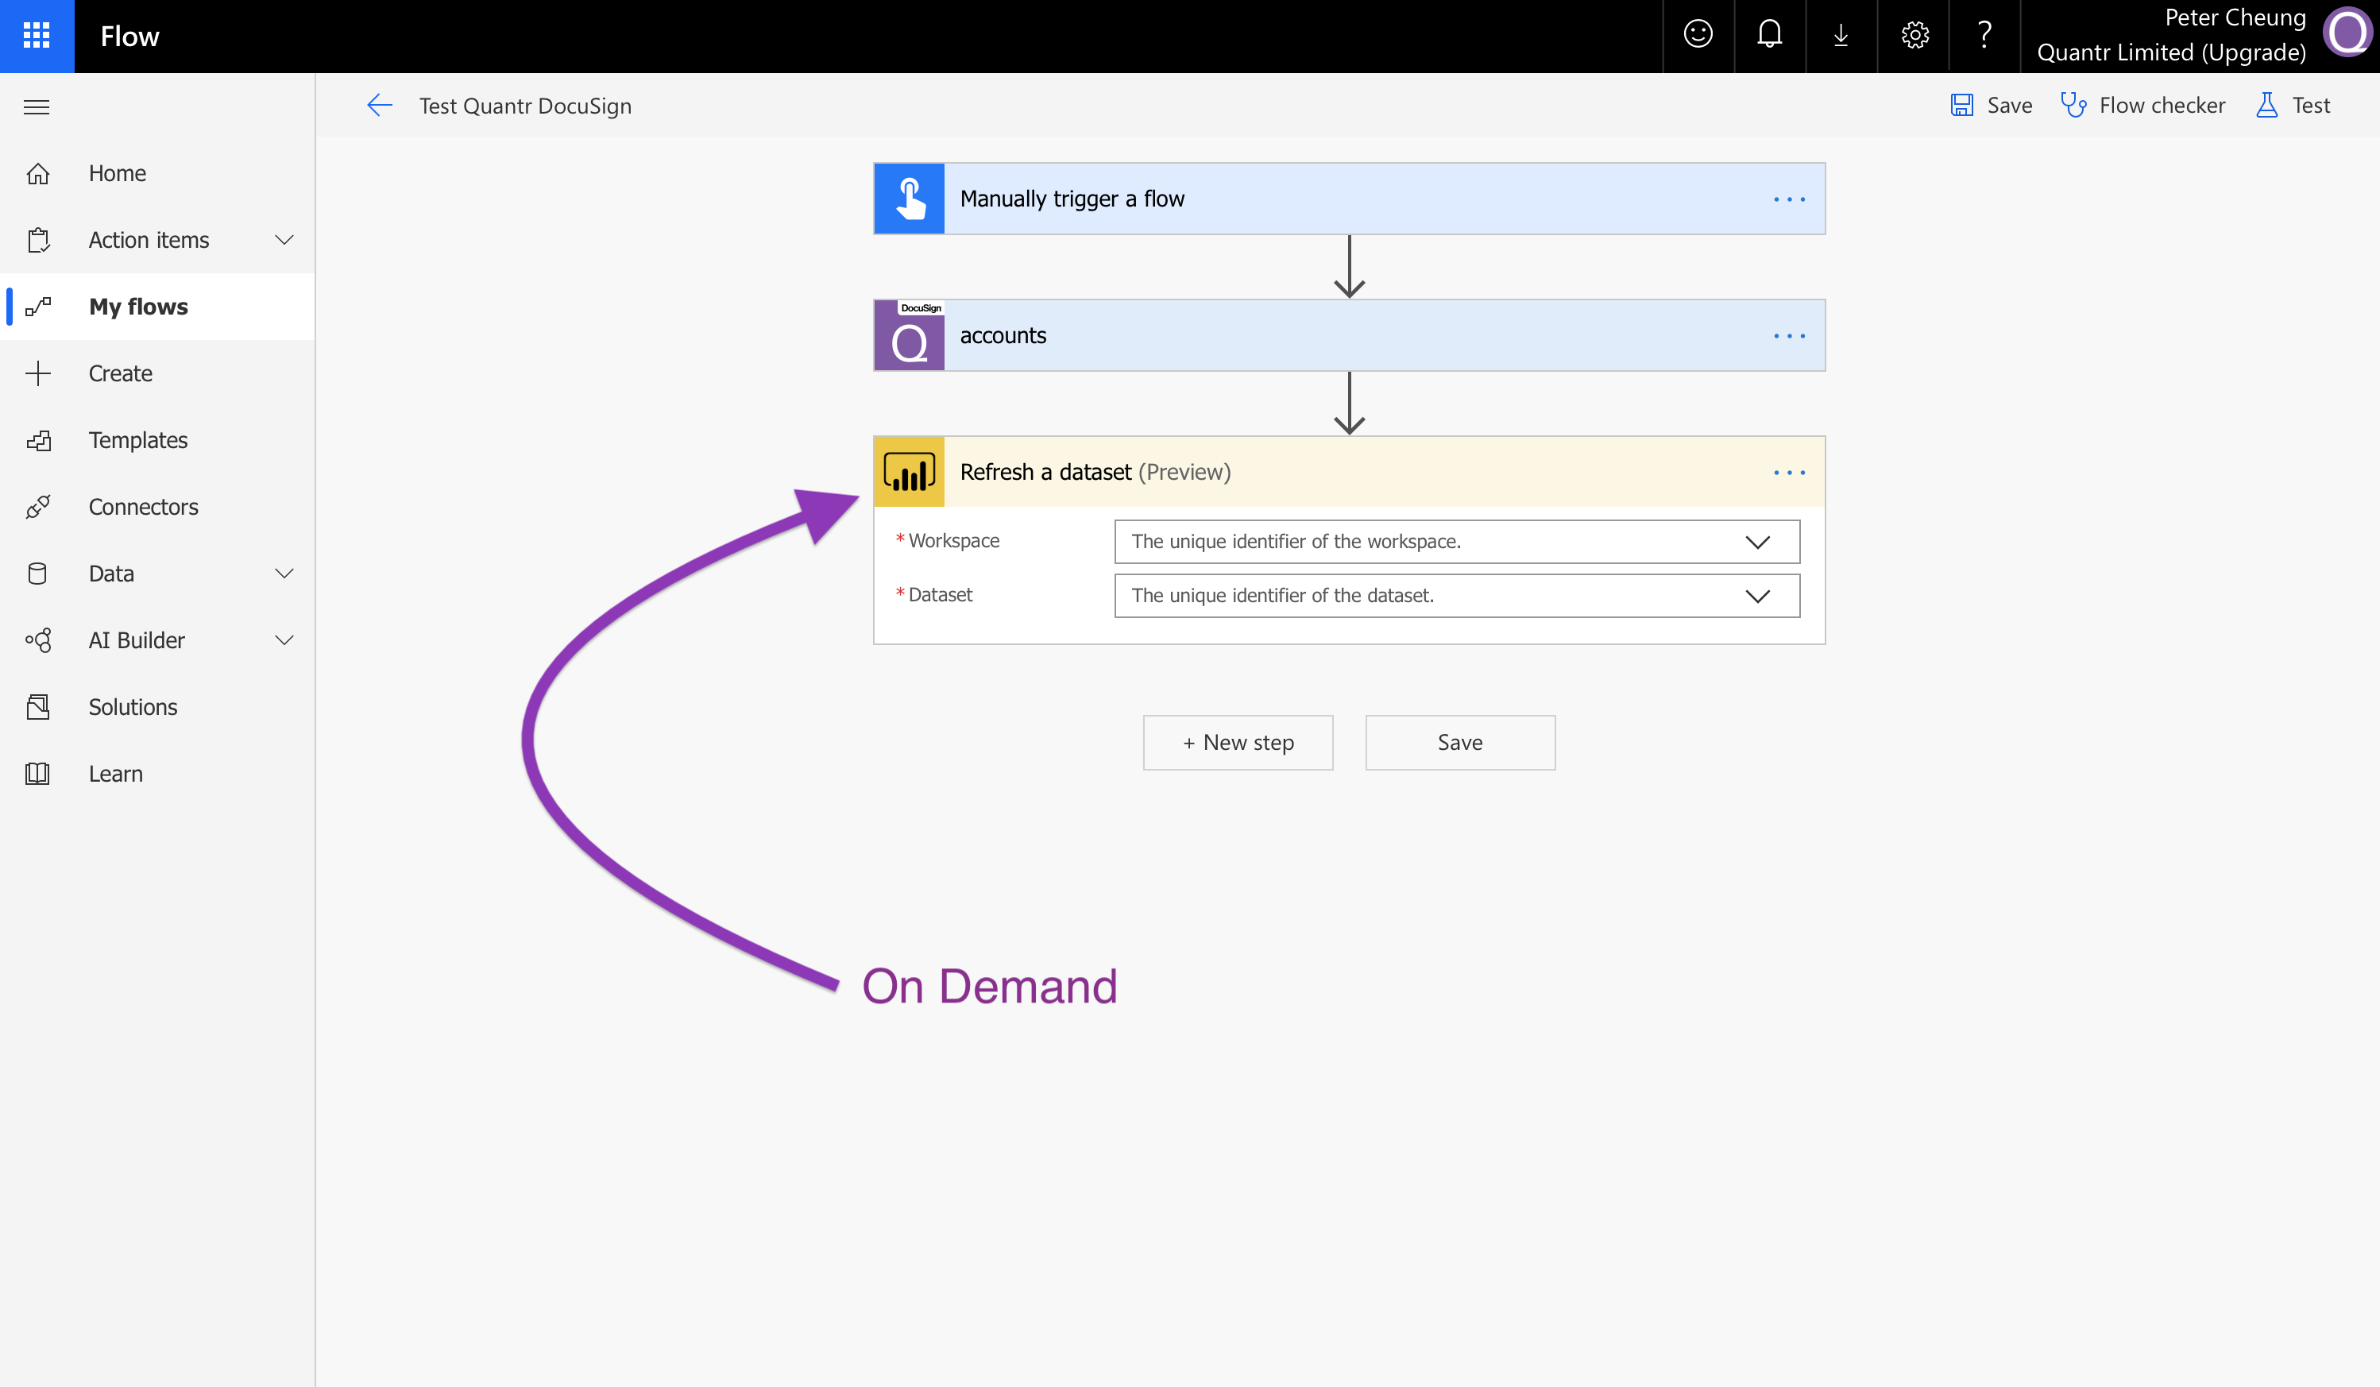Click the Action items clipboard icon

coord(38,240)
